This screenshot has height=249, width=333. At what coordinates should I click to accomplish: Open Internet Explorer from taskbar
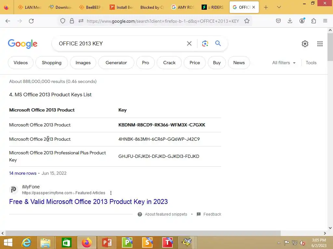[26, 243]
